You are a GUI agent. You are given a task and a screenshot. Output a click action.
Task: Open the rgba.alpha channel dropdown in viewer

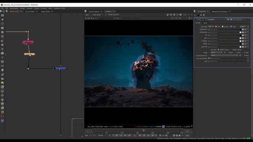click(98, 15)
